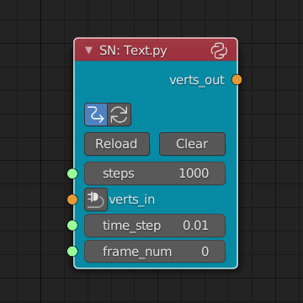The image size is (303, 303).
Task: Toggle the auto-reload circular arrows button
Action: tap(120, 114)
